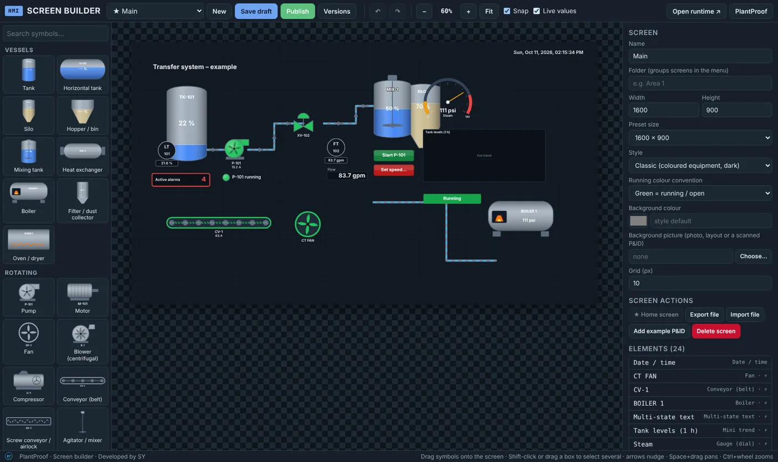Select the Filter / dust collector symbol

82,201
